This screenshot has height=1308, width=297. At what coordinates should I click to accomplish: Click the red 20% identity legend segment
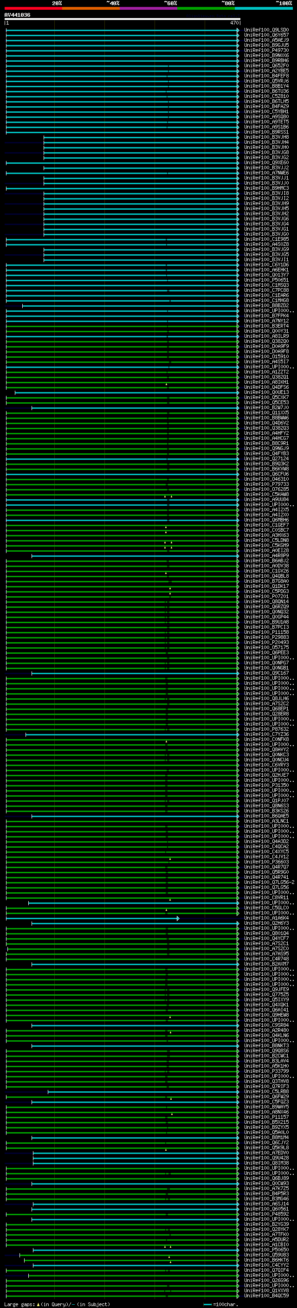(33, 8)
